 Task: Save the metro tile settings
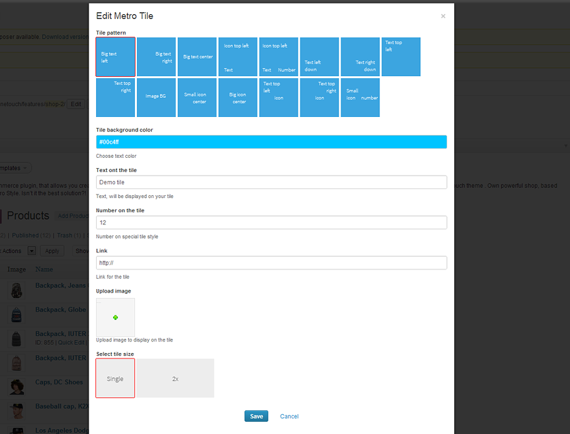(x=256, y=416)
